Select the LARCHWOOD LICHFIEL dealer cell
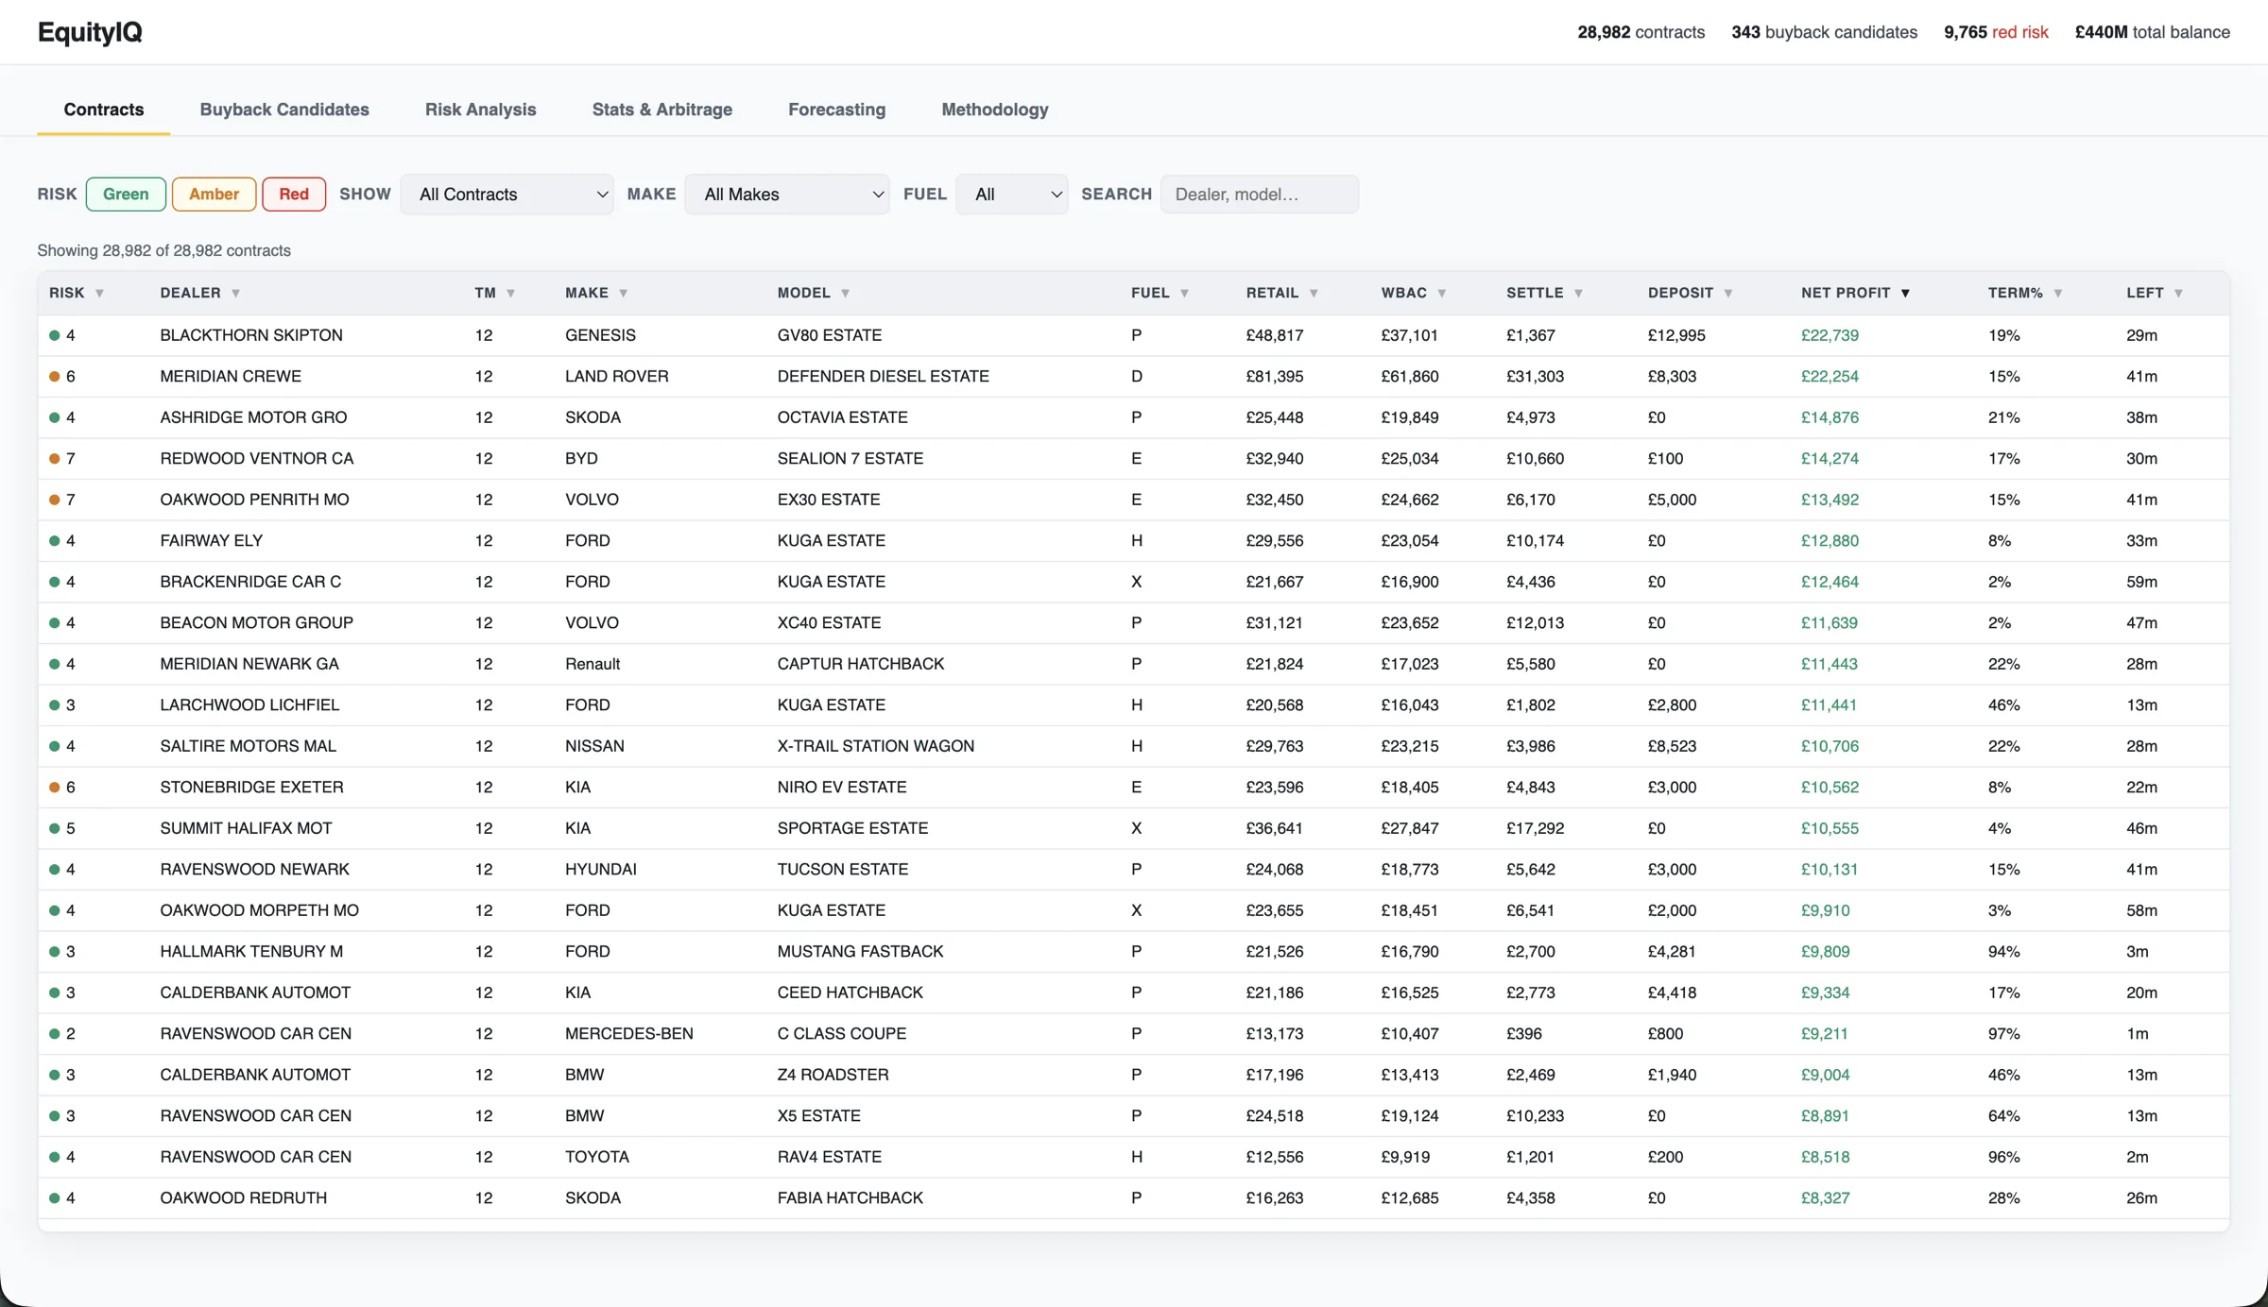The width and height of the screenshot is (2268, 1307). (x=249, y=705)
